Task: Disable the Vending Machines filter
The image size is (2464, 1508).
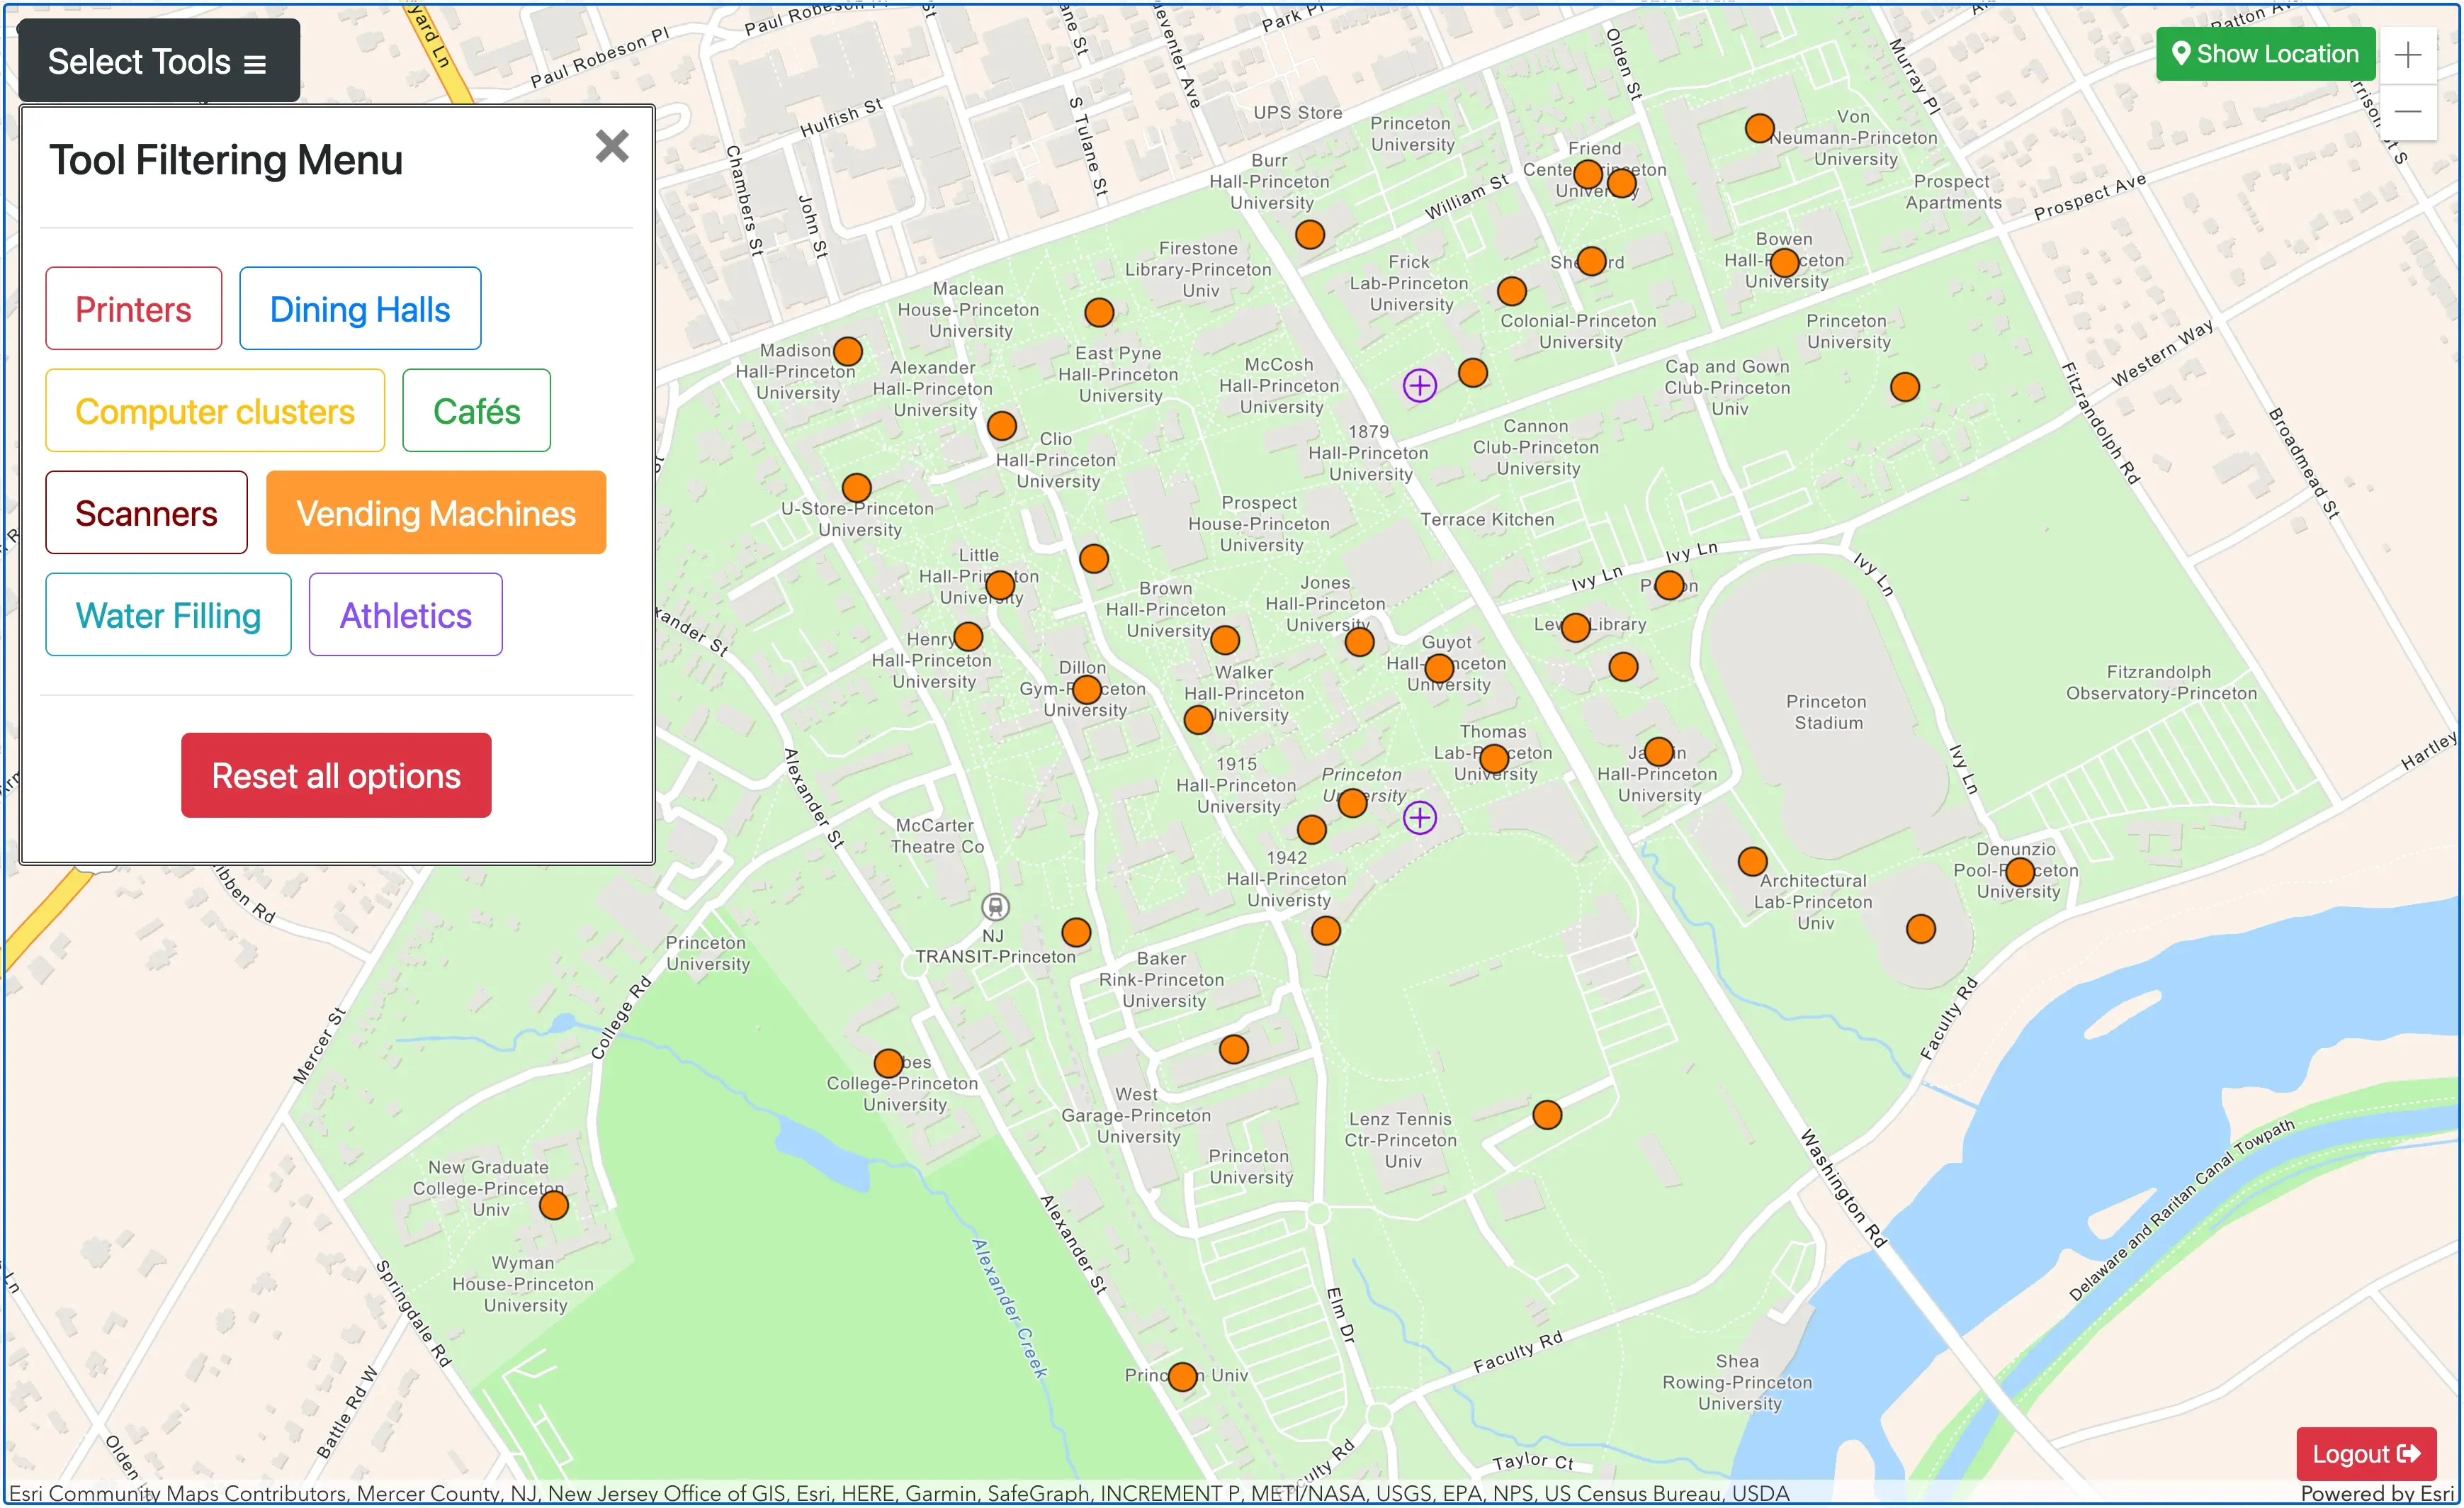Action: [435, 513]
